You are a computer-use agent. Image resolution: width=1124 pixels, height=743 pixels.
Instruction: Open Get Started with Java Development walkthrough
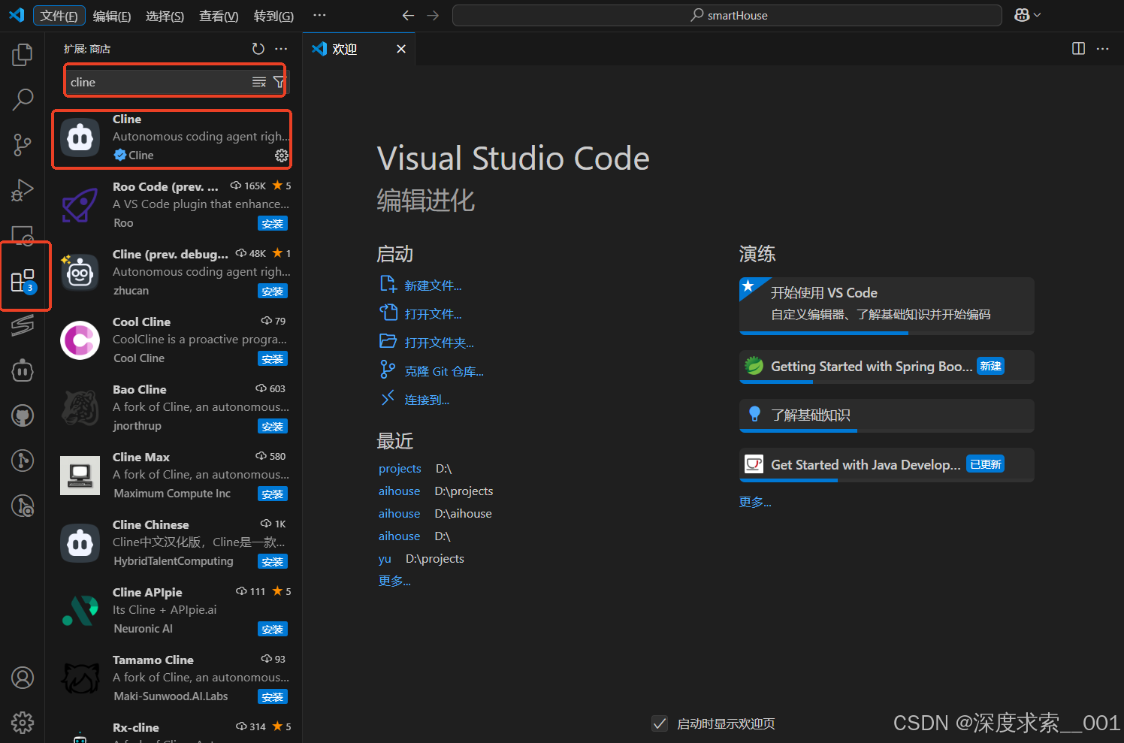pyautogui.click(x=887, y=465)
